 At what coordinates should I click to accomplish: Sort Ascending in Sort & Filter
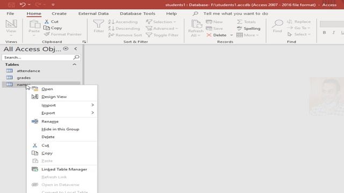(123, 22)
